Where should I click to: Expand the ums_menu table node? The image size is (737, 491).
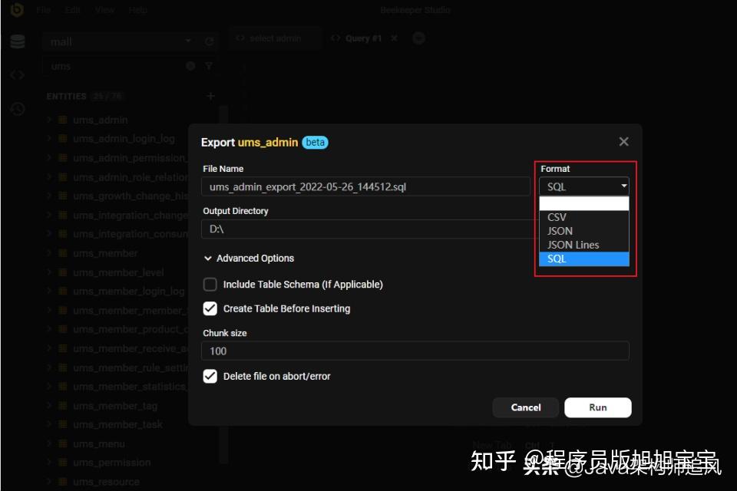[x=49, y=443]
